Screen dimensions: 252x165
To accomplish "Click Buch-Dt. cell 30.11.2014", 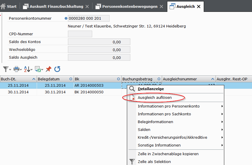I will tap(18, 92).
